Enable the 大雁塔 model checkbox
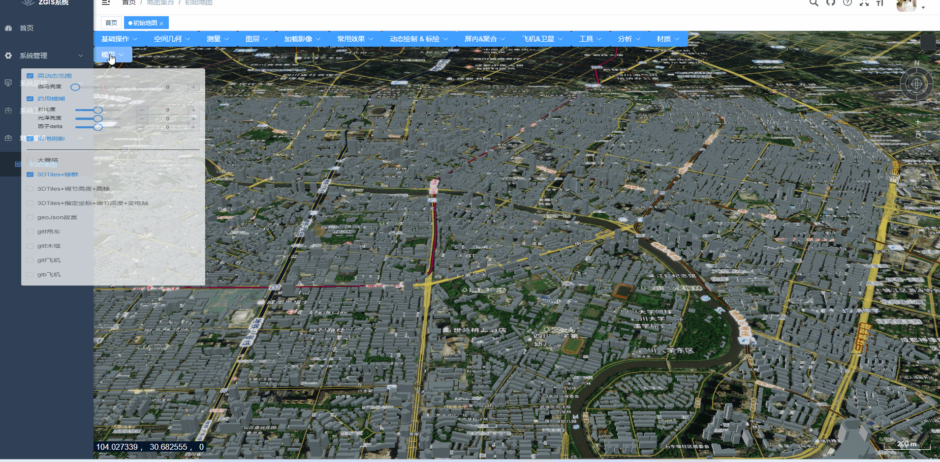Screen dimensions: 940x462 coord(30,160)
